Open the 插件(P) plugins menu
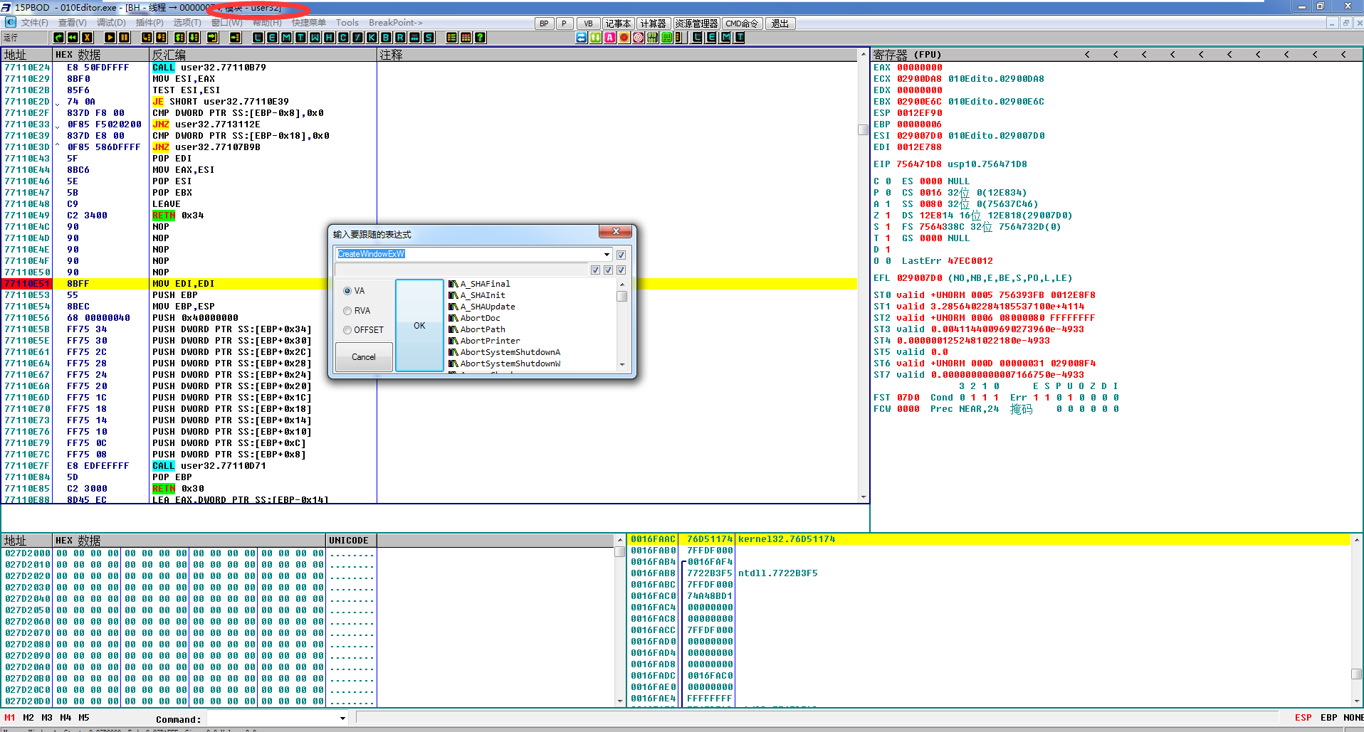The height and width of the screenshot is (732, 1364). click(149, 23)
